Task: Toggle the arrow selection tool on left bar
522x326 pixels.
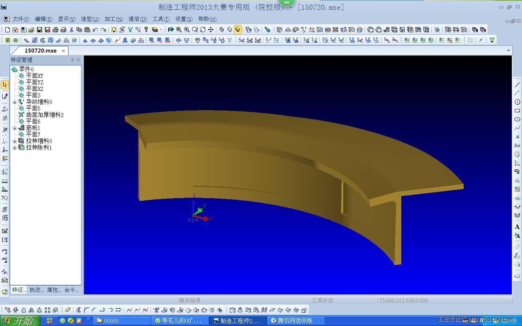Action: [x=5, y=85]
